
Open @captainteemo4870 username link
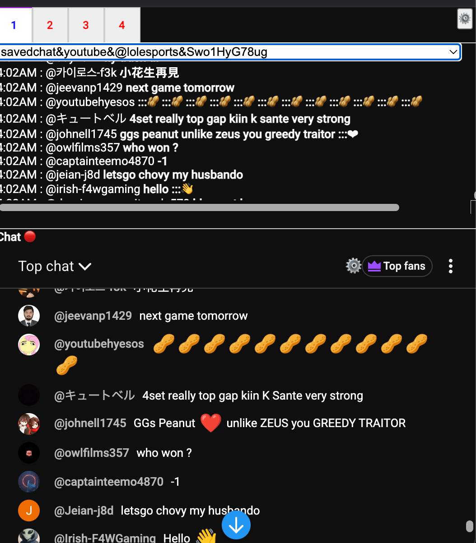click(x=109, y=482)
